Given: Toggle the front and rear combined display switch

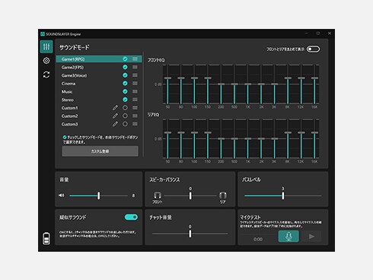Looking at the screenshot, I should [x=313, y=49].
